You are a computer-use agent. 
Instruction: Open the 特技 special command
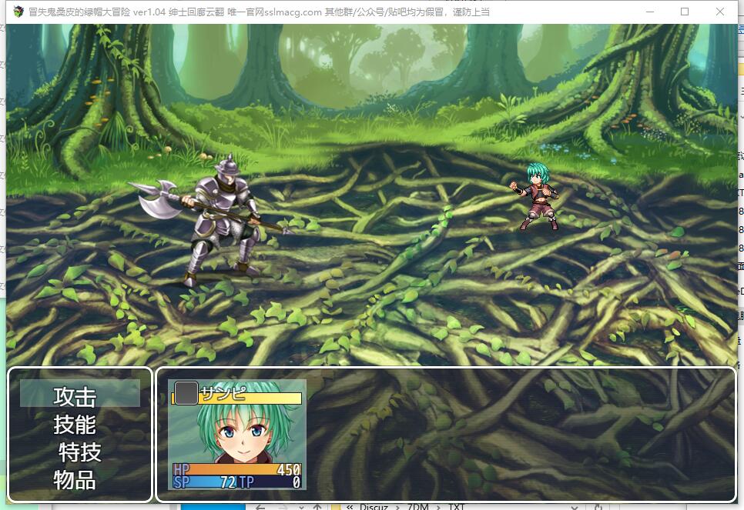click(80, 452)
